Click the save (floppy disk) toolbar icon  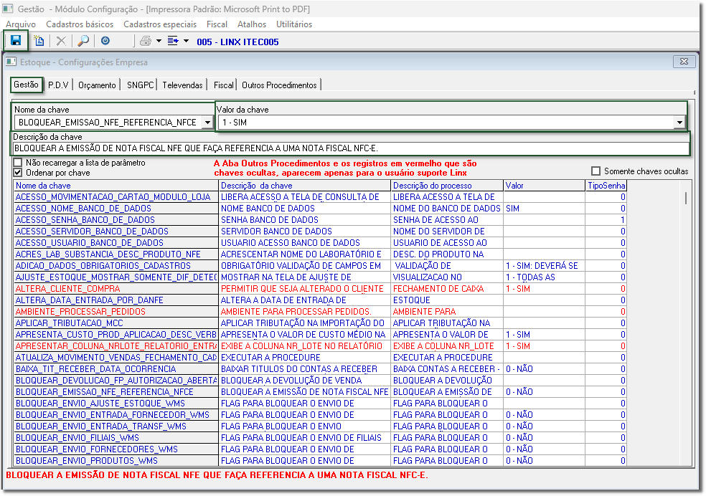pos(16,41)
